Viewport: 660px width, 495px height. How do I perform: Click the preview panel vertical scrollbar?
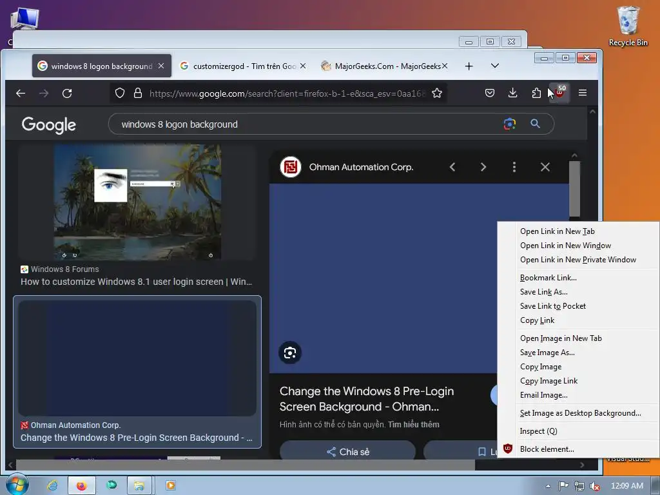[574, 189]
